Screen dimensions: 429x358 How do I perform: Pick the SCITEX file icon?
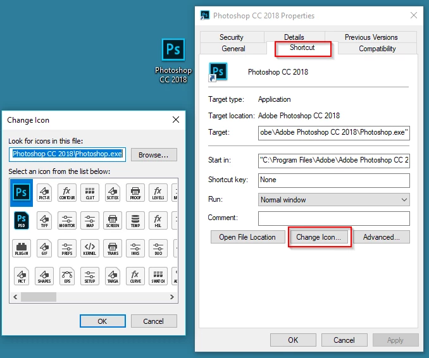pos(113,192)
